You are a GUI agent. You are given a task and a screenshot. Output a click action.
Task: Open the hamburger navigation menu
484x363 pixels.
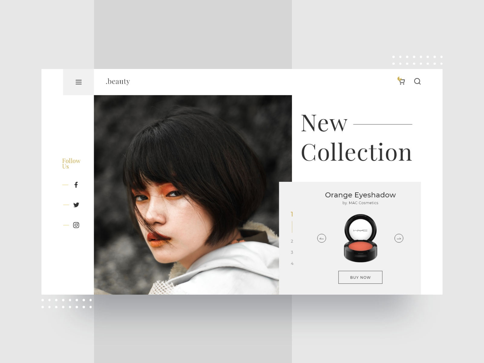(79, 82)
